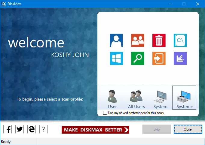This screenshot has height=145, width=205.
Task: Open the Twitter bird icon
Action: pos(20,129)
